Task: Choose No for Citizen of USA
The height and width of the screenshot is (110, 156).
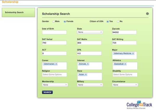Action: (x=118, y=22)
